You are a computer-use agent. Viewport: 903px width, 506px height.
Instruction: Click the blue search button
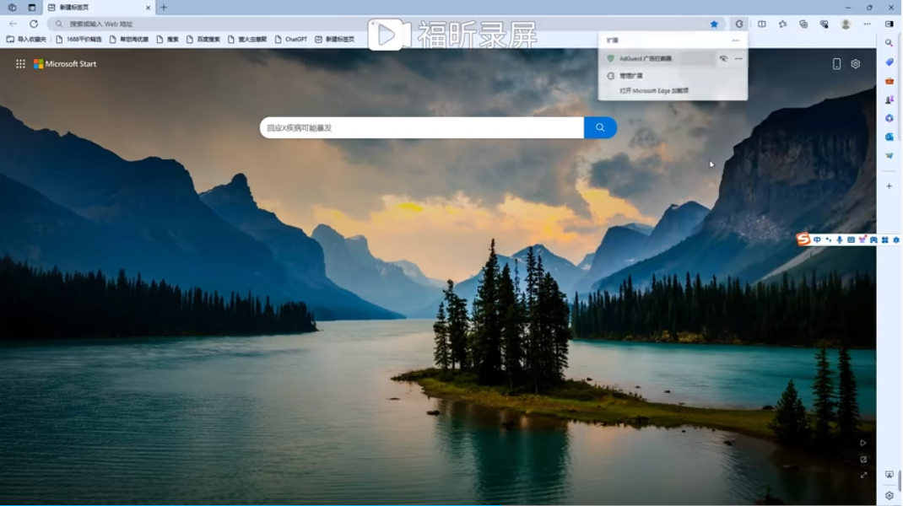(x=600, y=128)
